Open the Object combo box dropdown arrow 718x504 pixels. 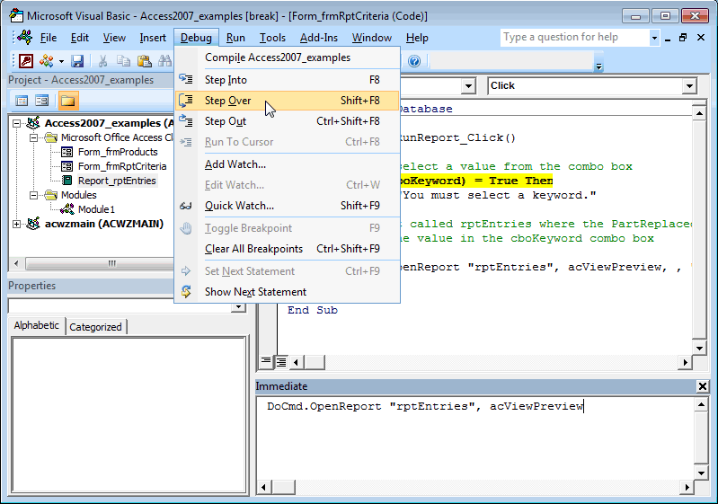click(x=468, y=86)
